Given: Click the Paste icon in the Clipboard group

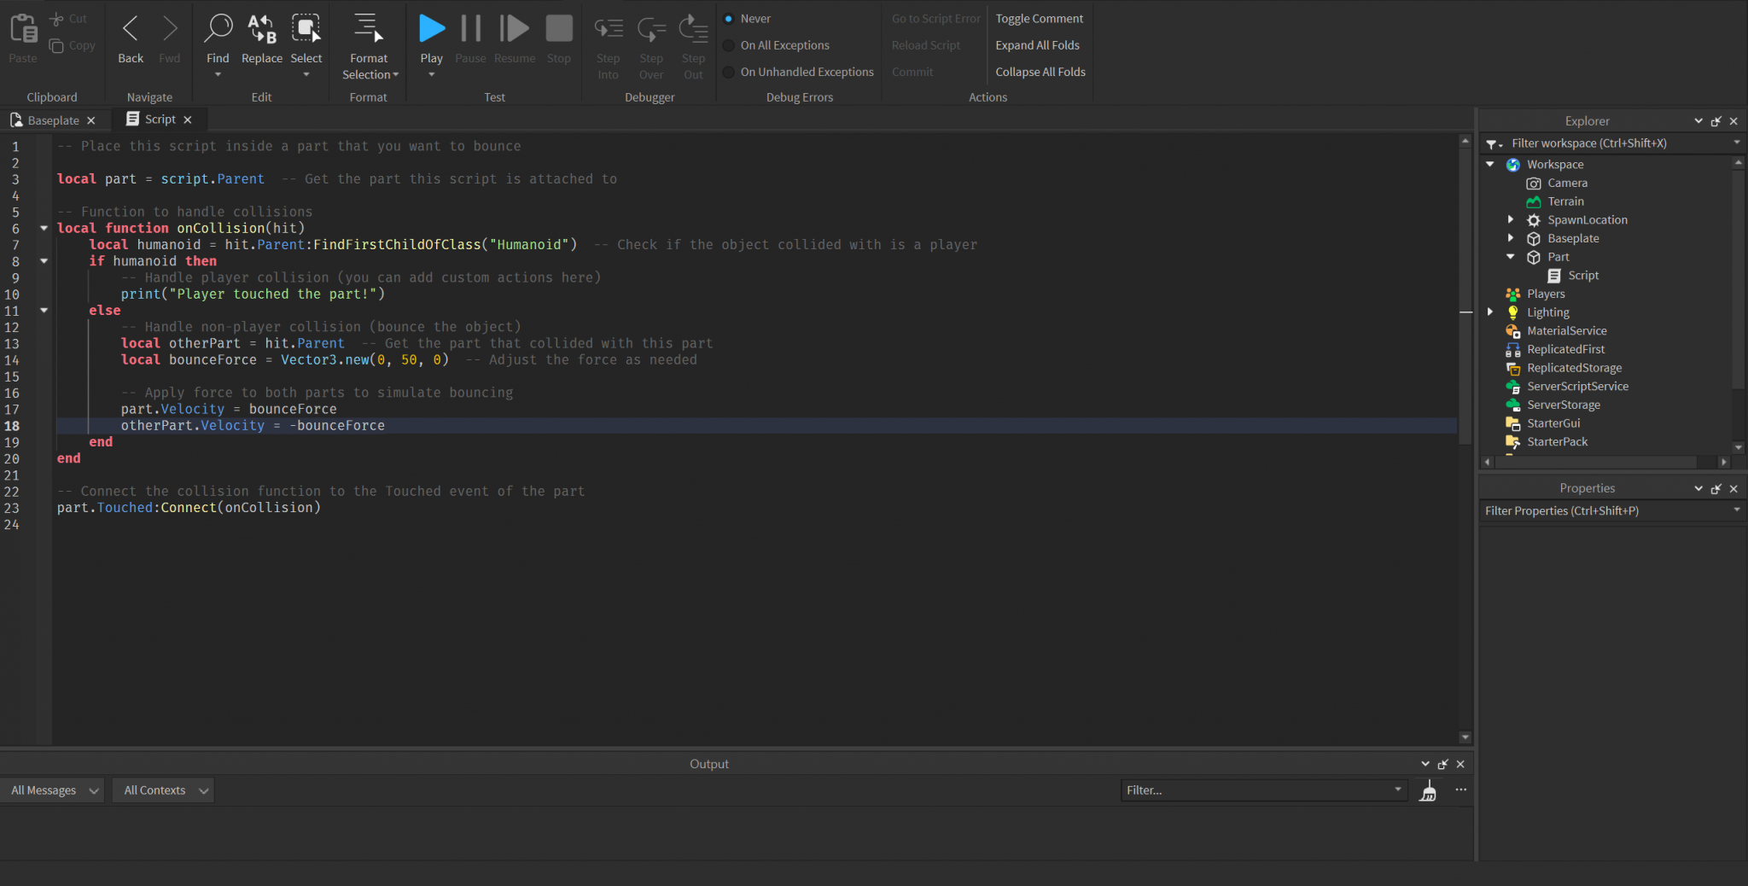Looking at the screenshot, I should 22,27.
